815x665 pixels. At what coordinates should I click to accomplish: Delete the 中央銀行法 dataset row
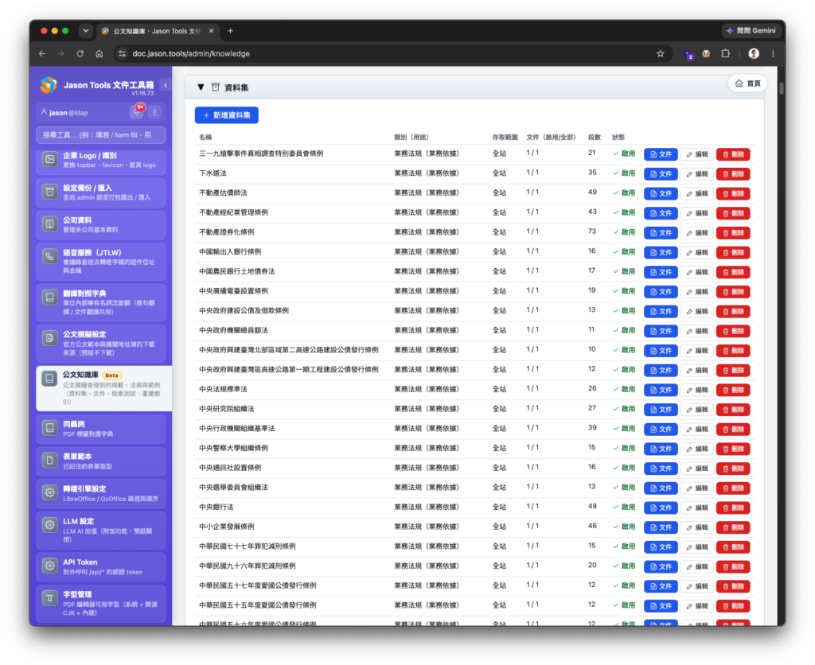click(x=733, y=508)
